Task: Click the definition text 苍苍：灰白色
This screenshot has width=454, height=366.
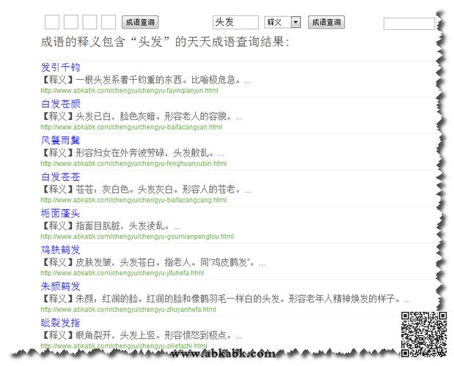Action: click(102, 190)
